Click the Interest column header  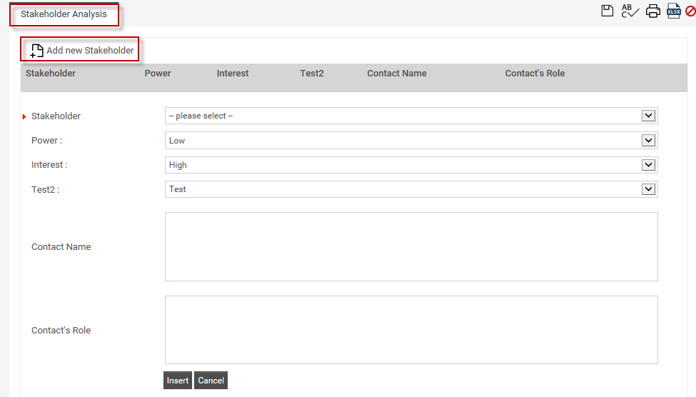coord(233,74)
